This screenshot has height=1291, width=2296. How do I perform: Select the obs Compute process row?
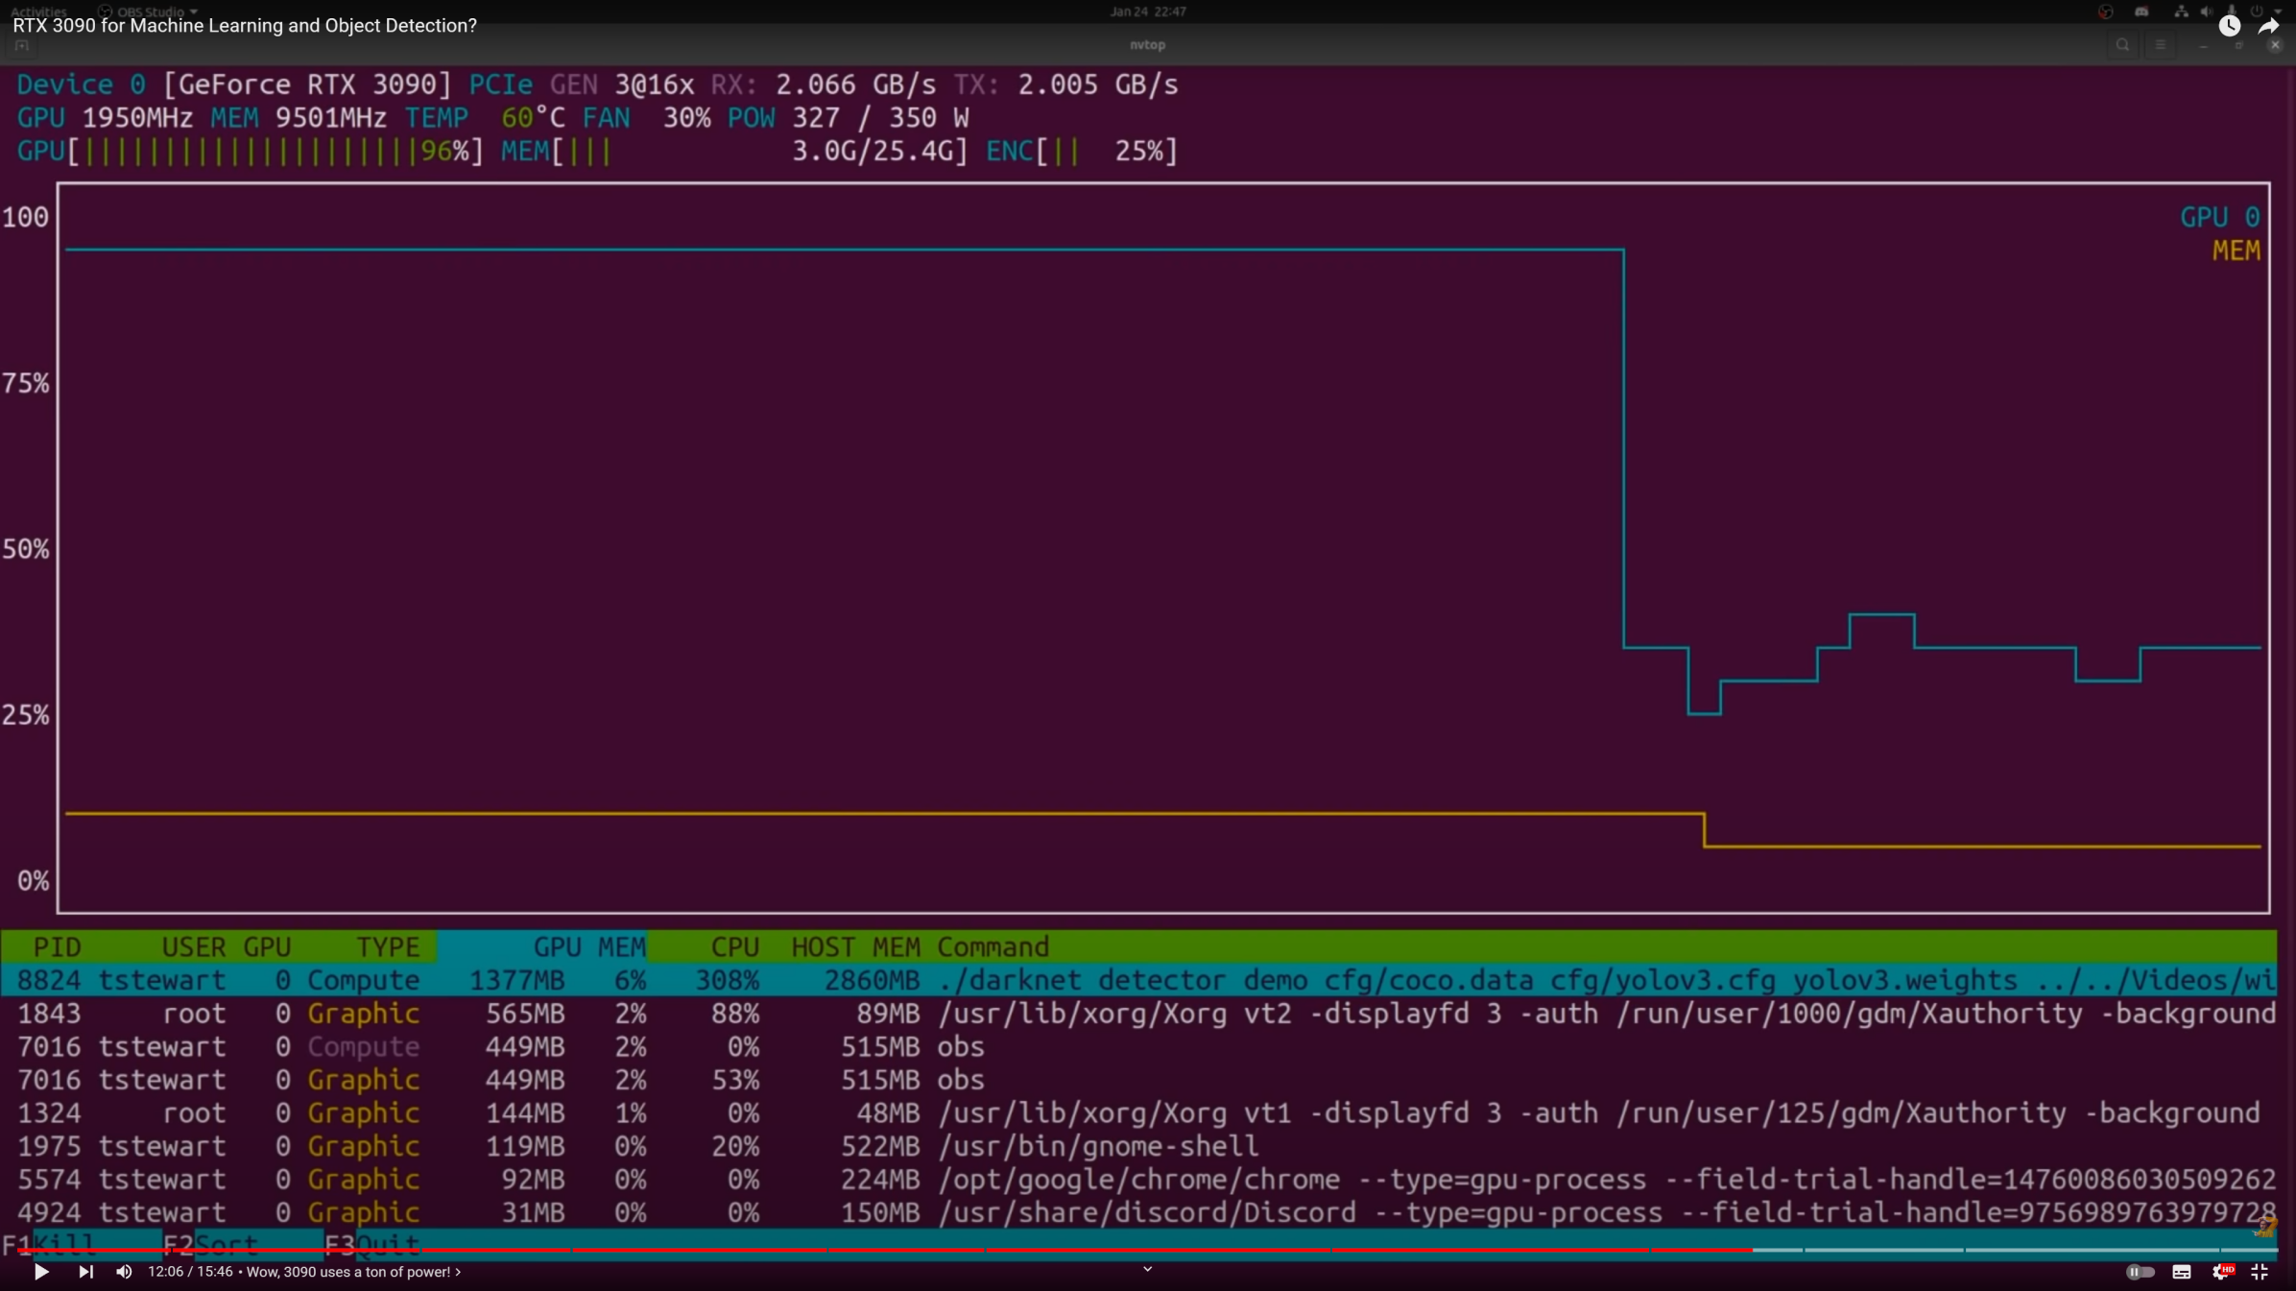coord(1138,1046)
